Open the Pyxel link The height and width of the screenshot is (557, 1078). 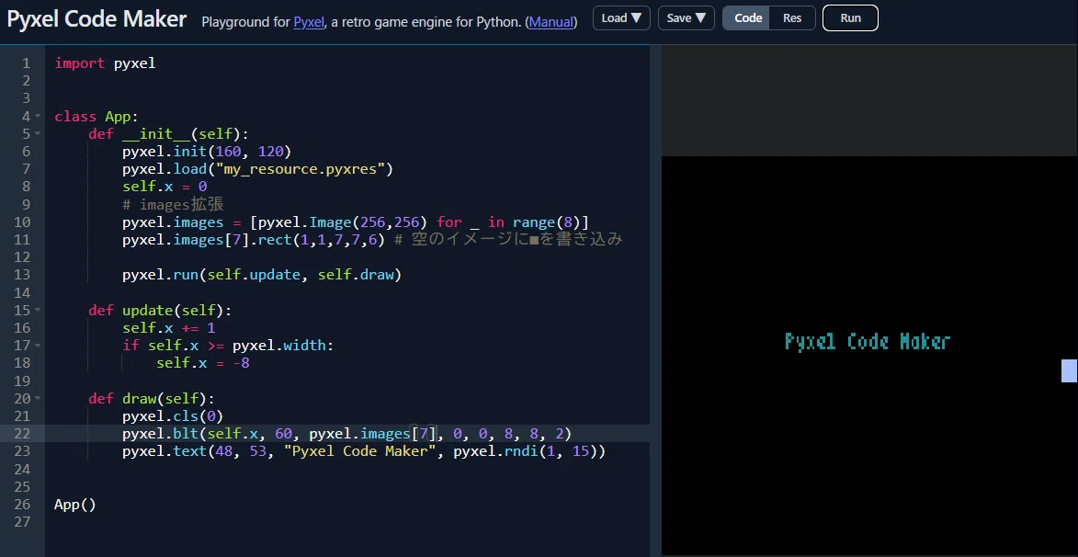[x=309, y=22]
